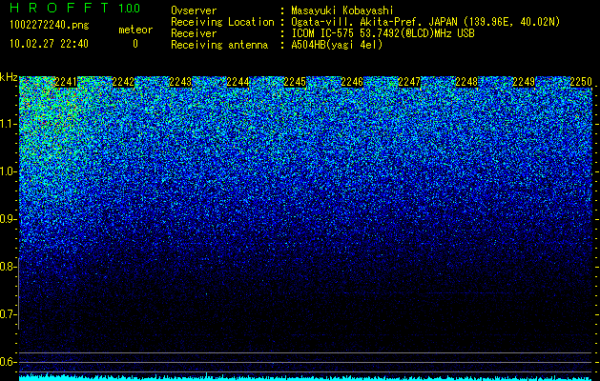Click the HROFFT program title text
The width and height of the screenshot is (600, 381).
click(x=59, y=8)
